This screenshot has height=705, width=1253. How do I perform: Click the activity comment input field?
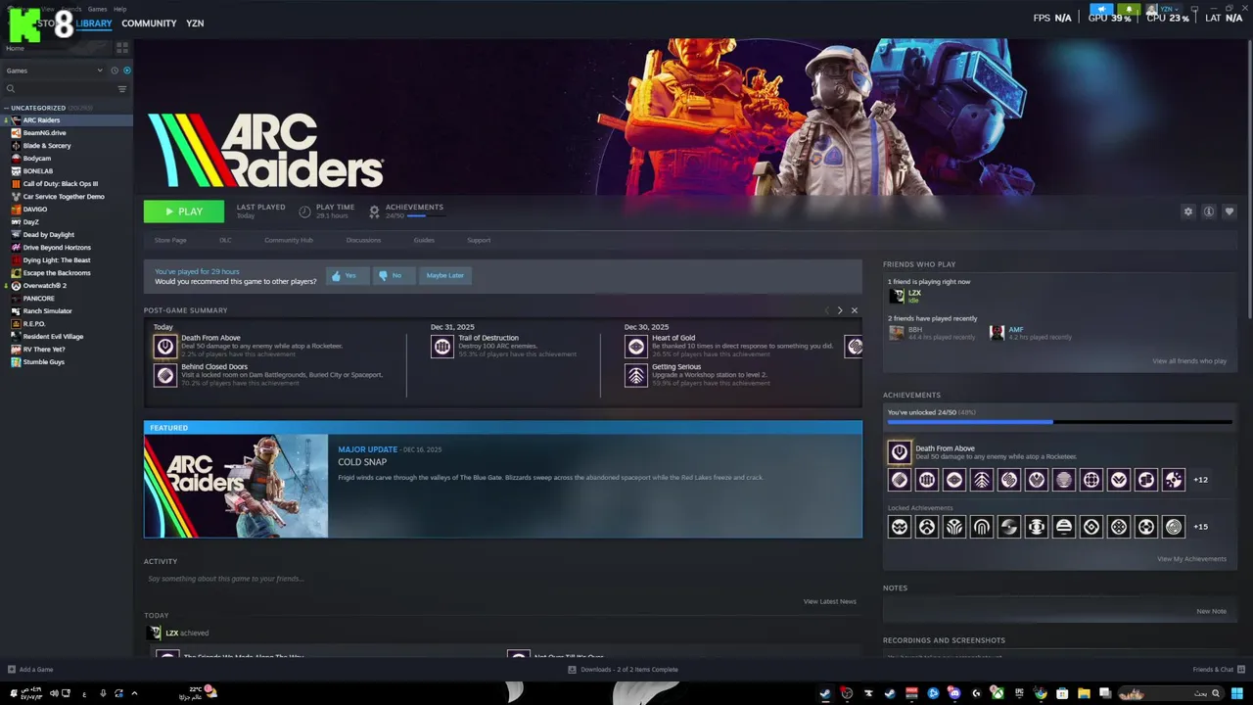[502, 579]
